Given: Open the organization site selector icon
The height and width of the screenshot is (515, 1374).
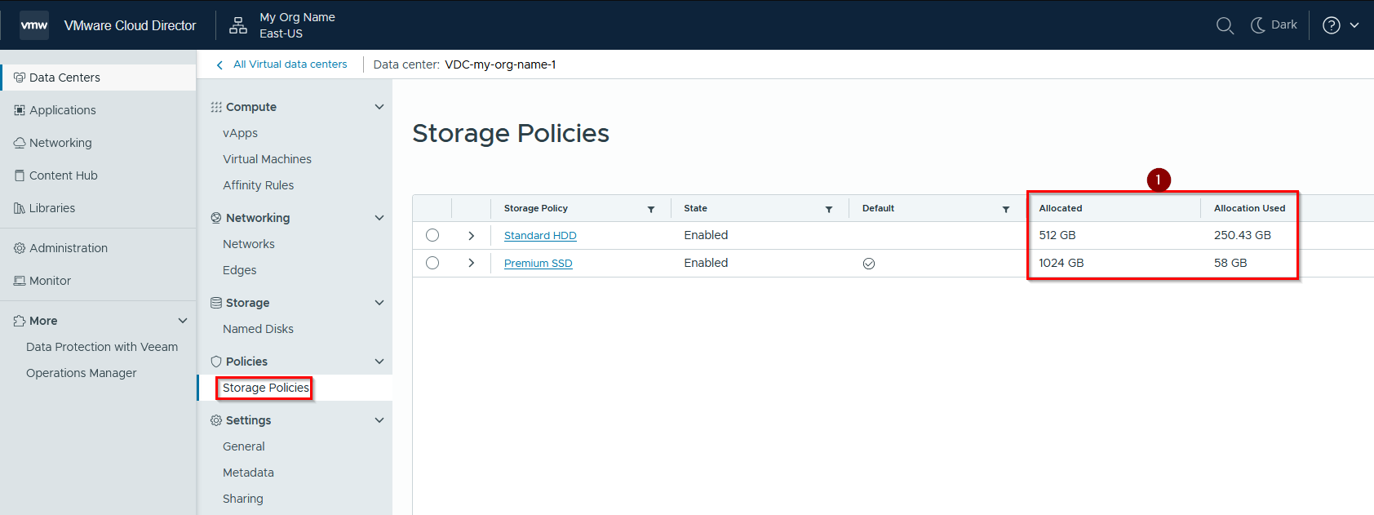Looking at the screenshot, I should 238,25.
